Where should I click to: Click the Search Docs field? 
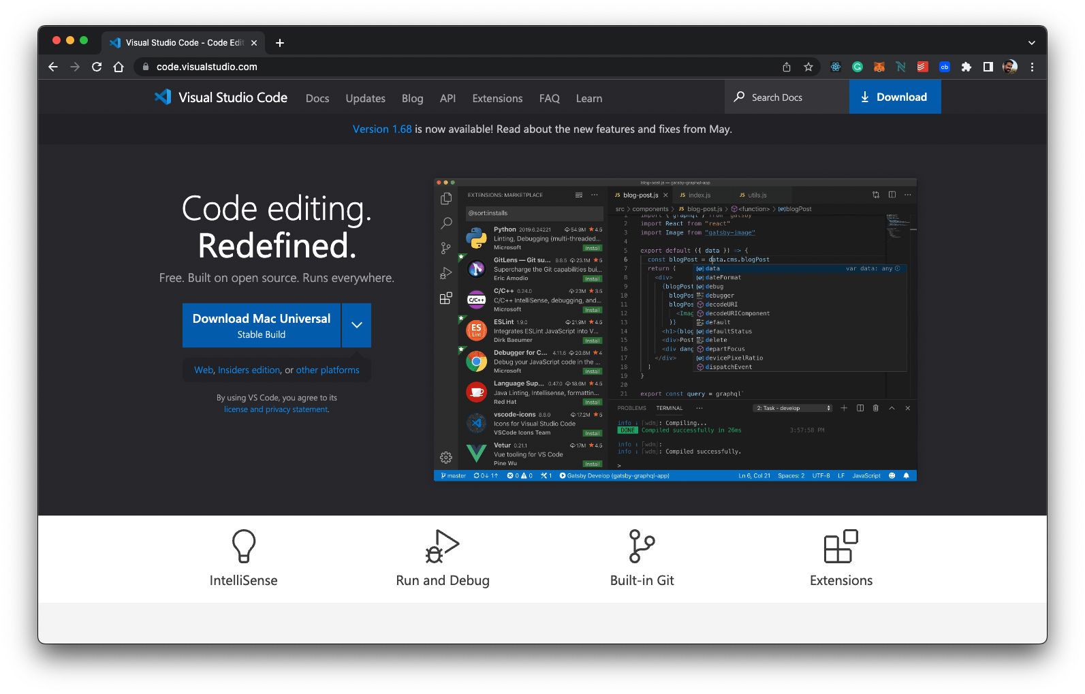(787, 97)
